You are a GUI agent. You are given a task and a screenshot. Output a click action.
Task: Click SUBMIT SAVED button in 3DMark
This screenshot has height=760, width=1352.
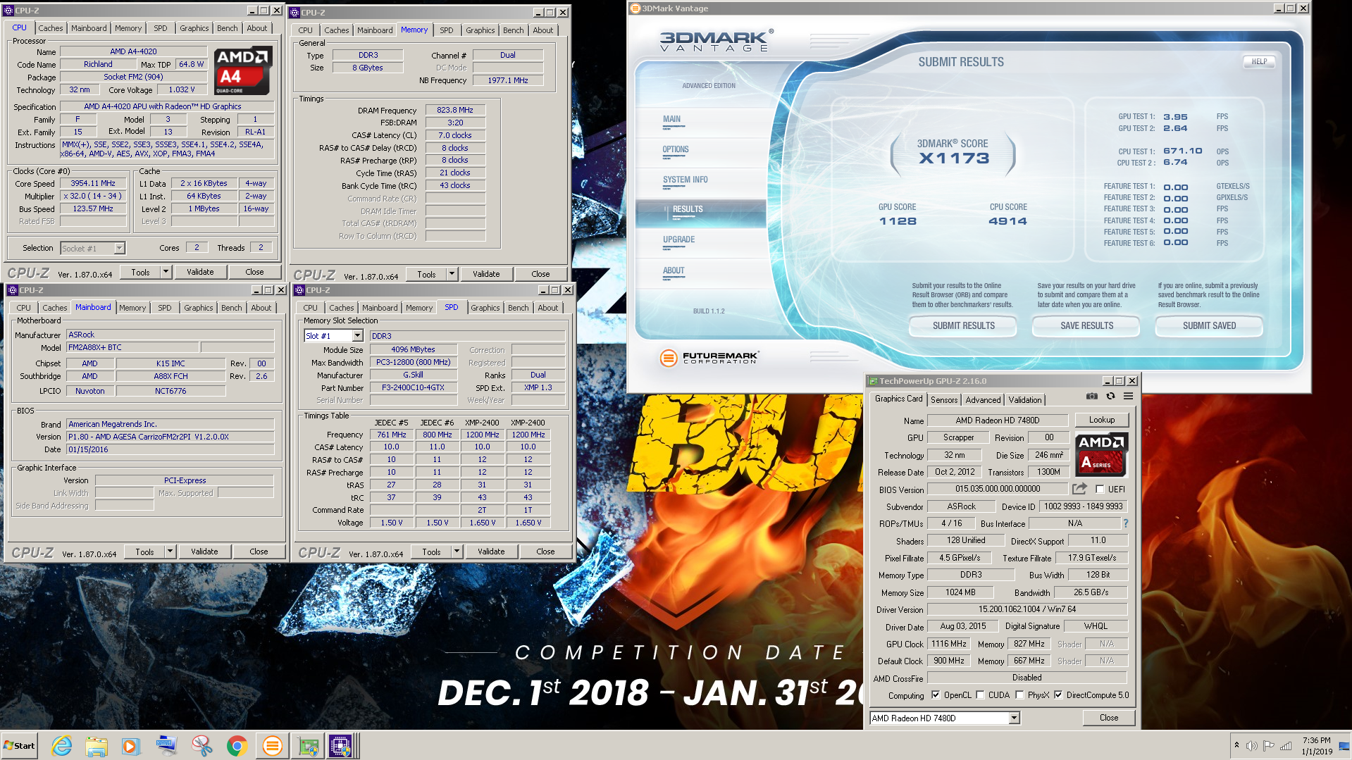click(x=1209, y=326)
